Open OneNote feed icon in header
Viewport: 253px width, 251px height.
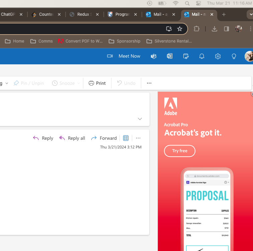[x=170, y=56]
